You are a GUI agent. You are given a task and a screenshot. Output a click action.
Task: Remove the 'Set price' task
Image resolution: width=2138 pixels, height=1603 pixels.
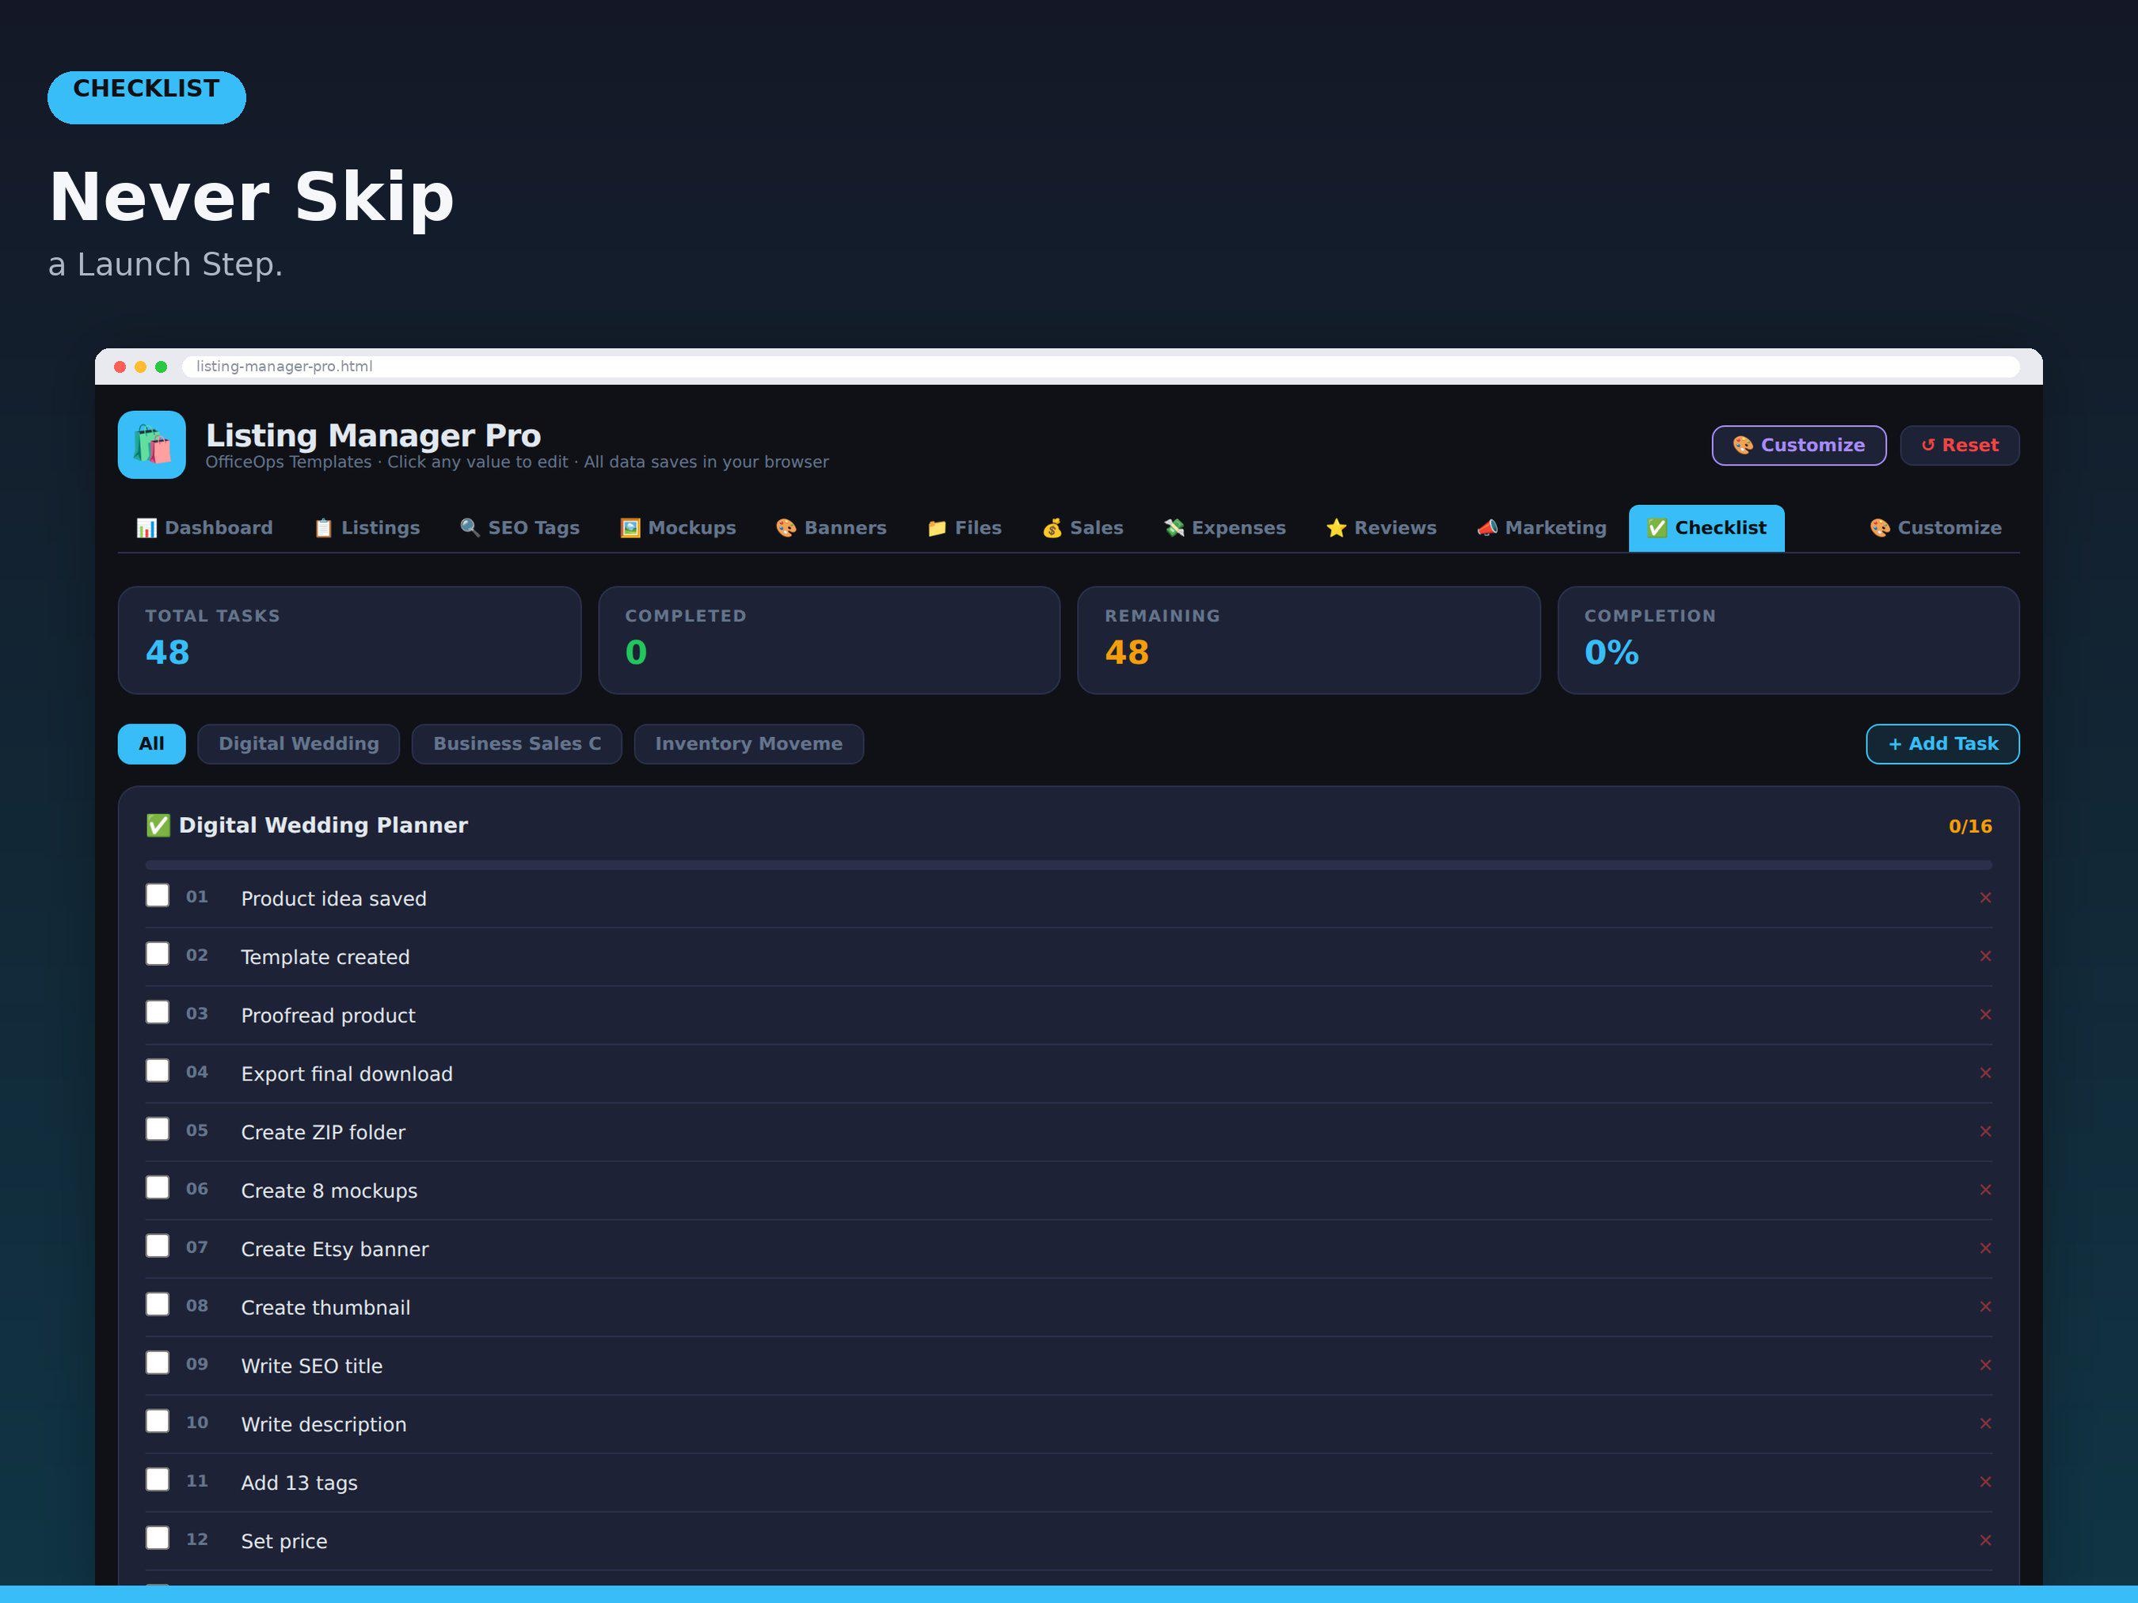click(x=1985, y=1540)
